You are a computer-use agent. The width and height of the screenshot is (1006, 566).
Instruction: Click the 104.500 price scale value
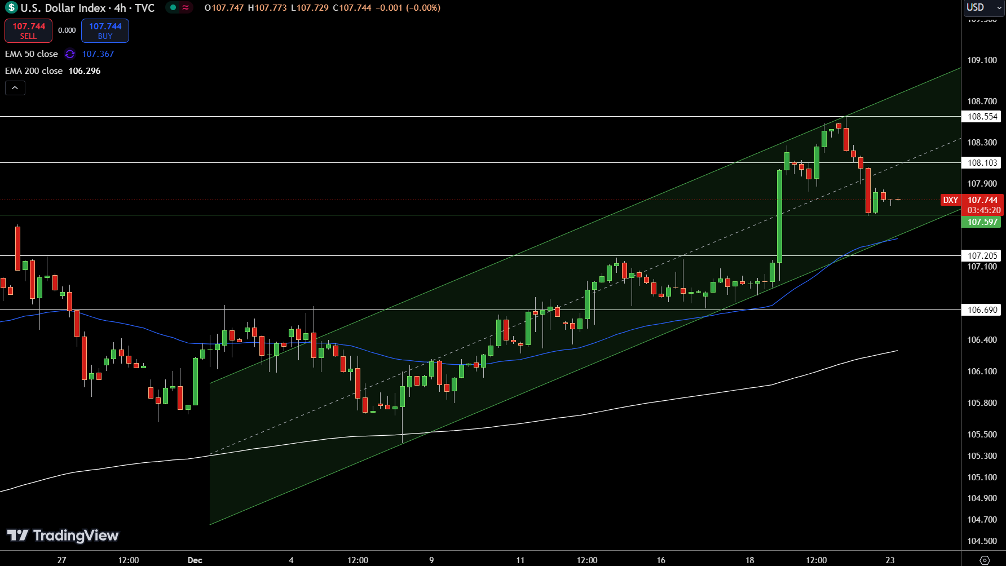click(982, 541)
